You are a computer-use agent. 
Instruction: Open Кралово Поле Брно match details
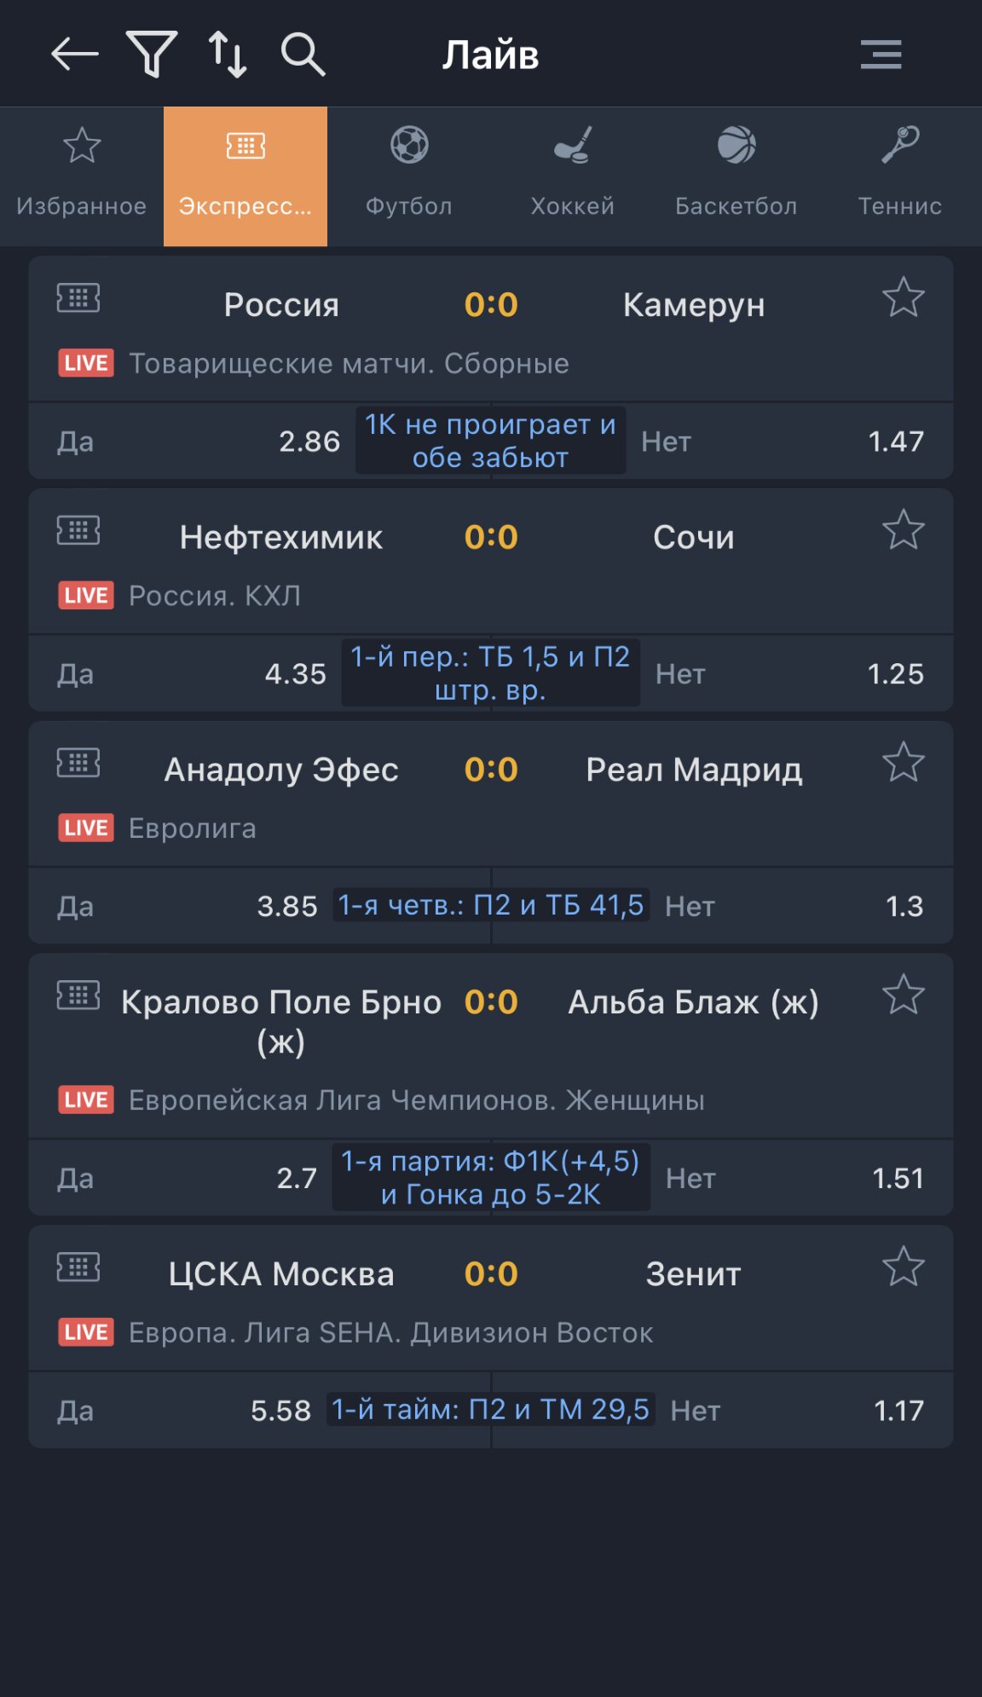coord(281,1021)
